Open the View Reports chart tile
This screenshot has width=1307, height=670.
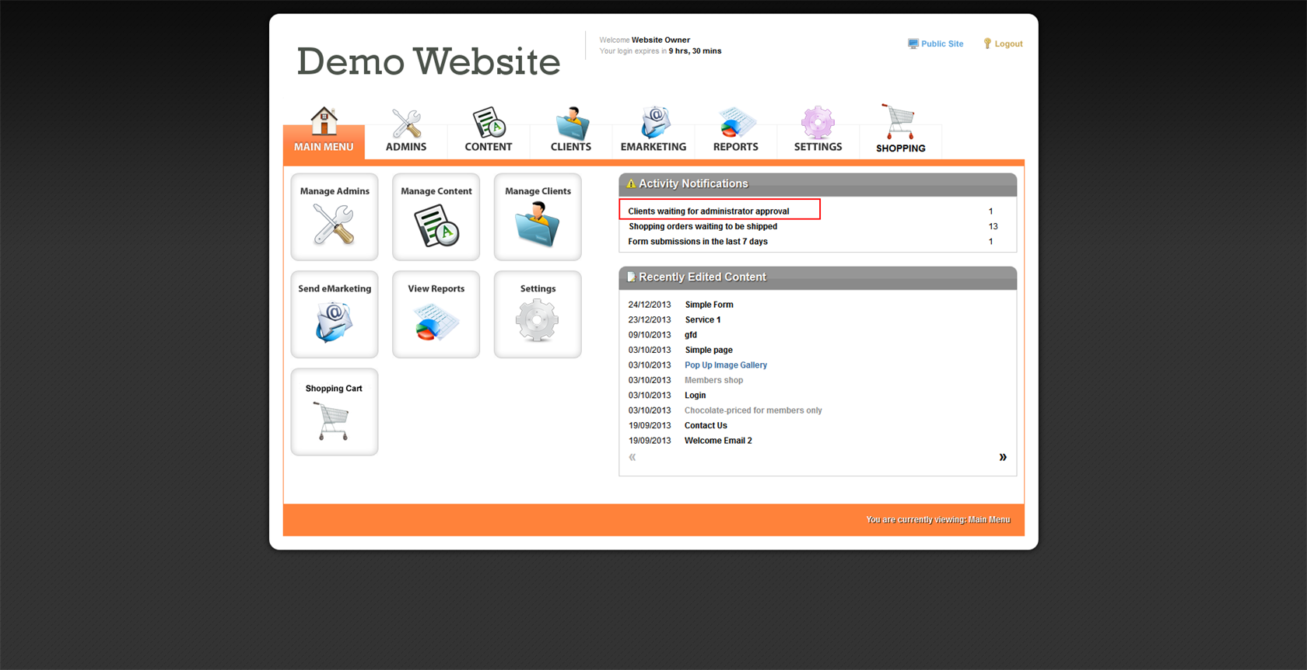pos(436,314)
